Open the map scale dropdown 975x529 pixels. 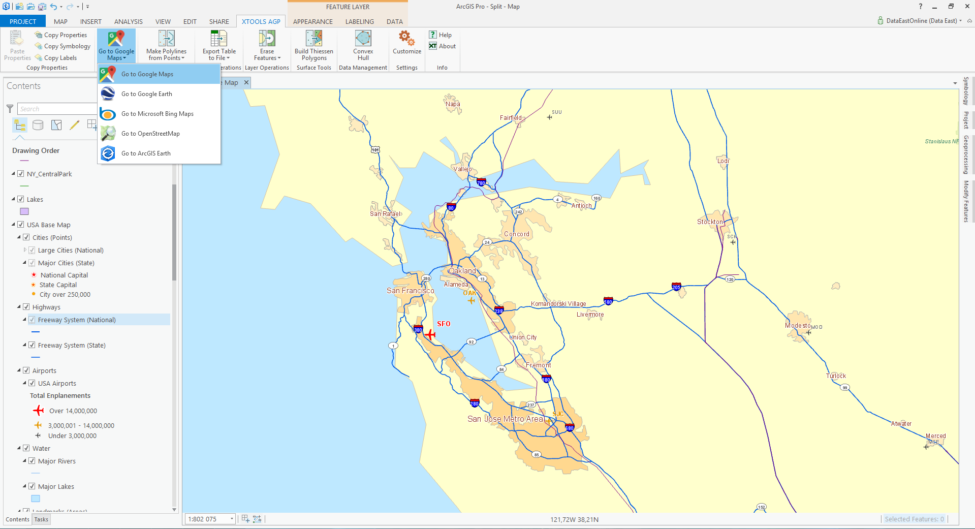point(232,519)
